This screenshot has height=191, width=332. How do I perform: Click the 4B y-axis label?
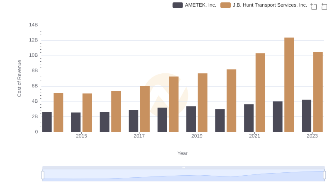click(x=35, y=101)
